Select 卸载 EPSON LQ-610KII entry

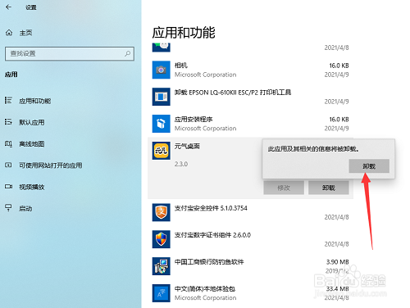click(233, 93)
